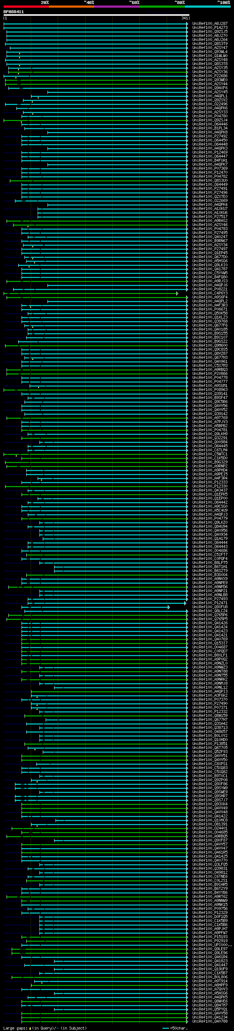Click UniRef100_B4YYB6 label

(x=210, y=892)
